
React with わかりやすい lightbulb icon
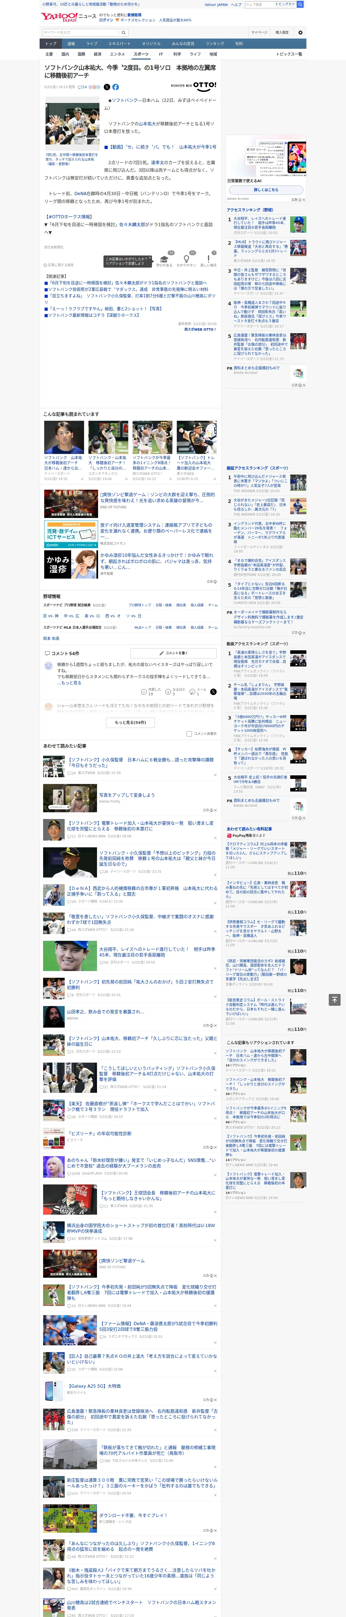(x=186, y=259)
